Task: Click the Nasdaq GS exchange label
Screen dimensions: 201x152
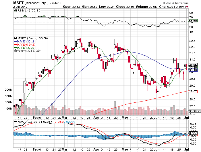Action: (57, 3)
